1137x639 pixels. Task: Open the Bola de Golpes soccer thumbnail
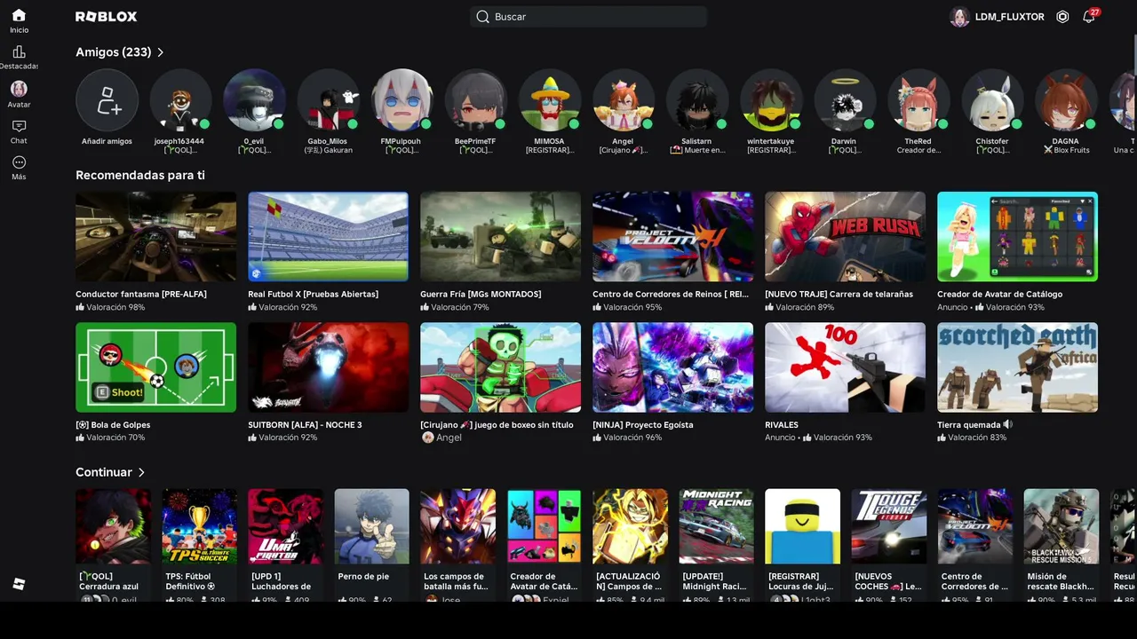156,367
